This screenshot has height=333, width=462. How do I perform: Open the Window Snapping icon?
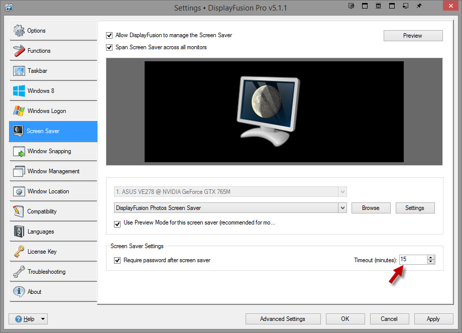click(x=19, y=151)
